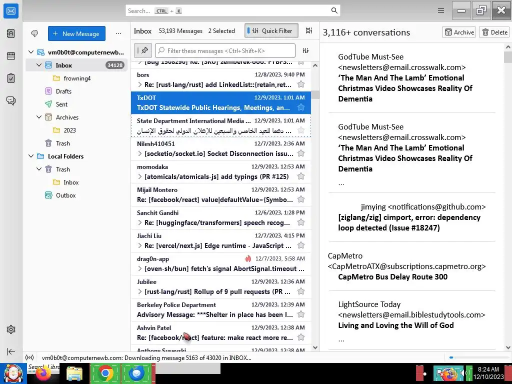Click the New Message button

(76, 33)
